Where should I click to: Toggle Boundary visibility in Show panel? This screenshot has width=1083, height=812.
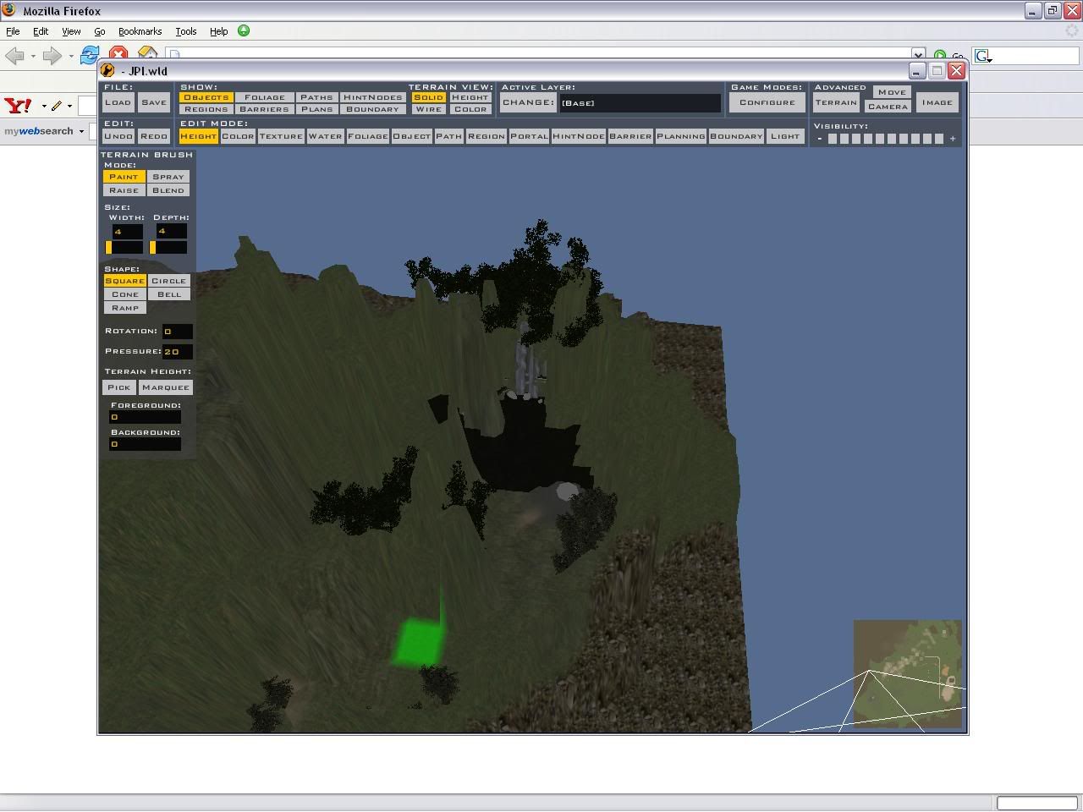click(372, 109)
